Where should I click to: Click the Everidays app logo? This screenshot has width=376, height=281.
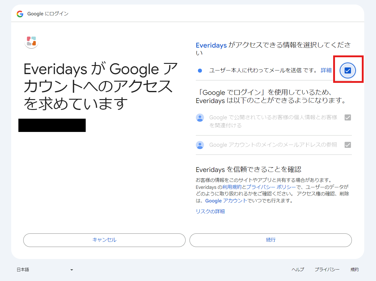pyautogui.click(x=31, y=42)
